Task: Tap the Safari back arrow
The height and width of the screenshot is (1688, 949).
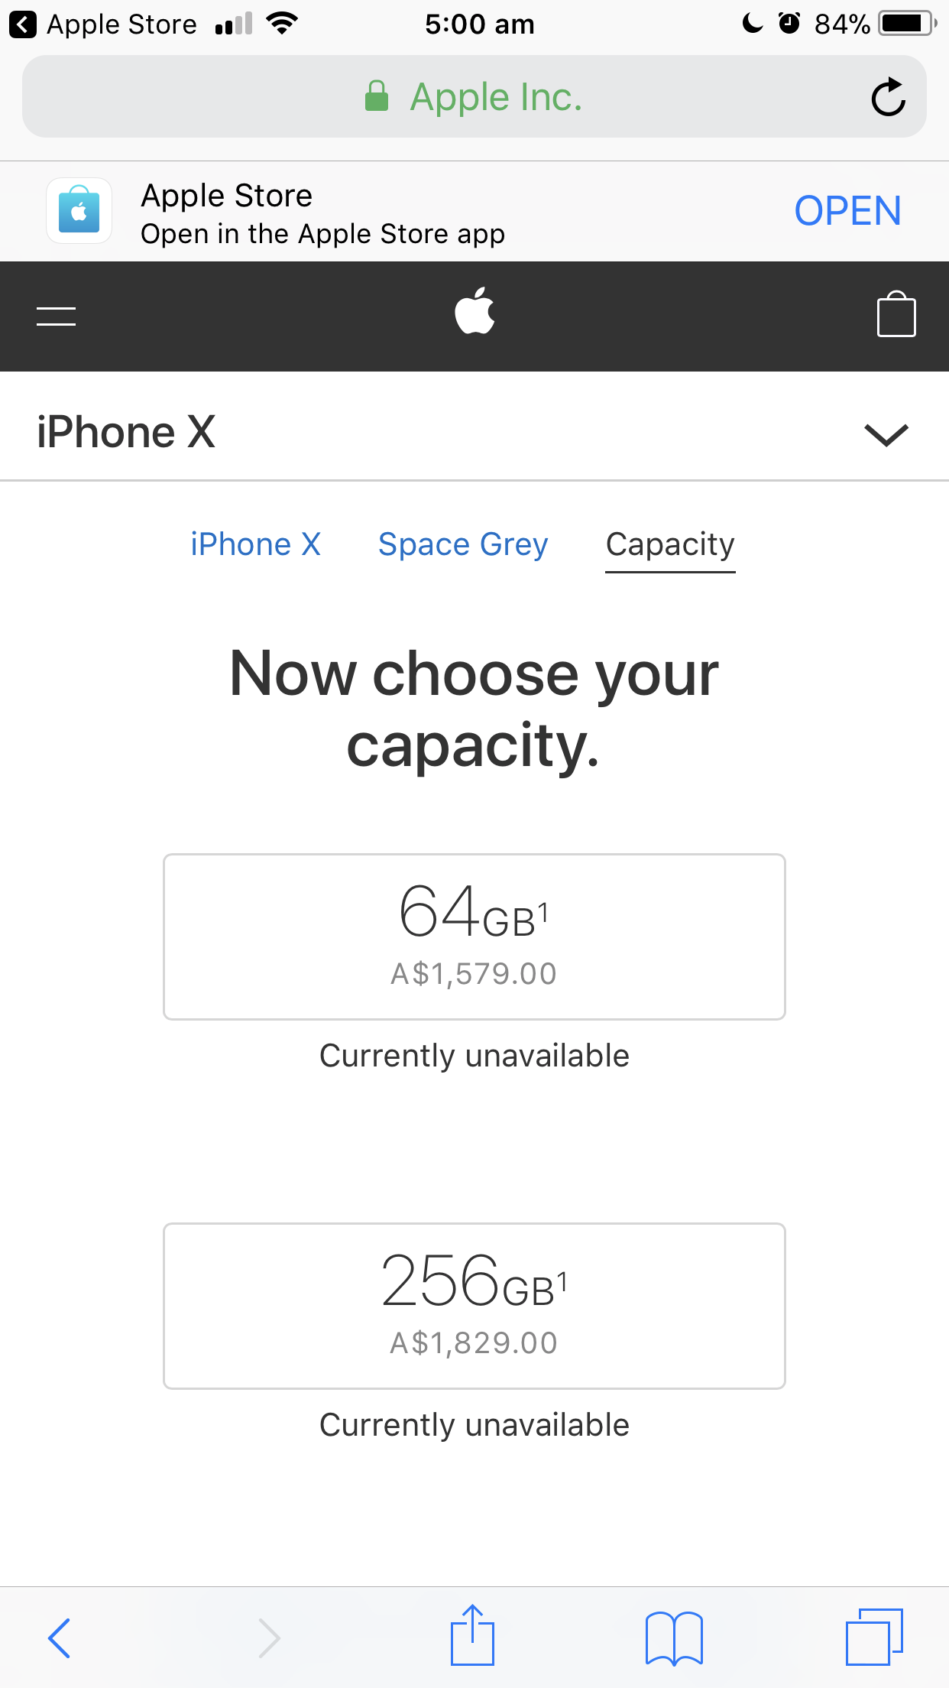Action: (60, 1638)
